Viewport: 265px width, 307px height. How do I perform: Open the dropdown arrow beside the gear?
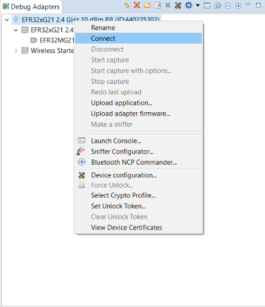[x=197, y=5]
